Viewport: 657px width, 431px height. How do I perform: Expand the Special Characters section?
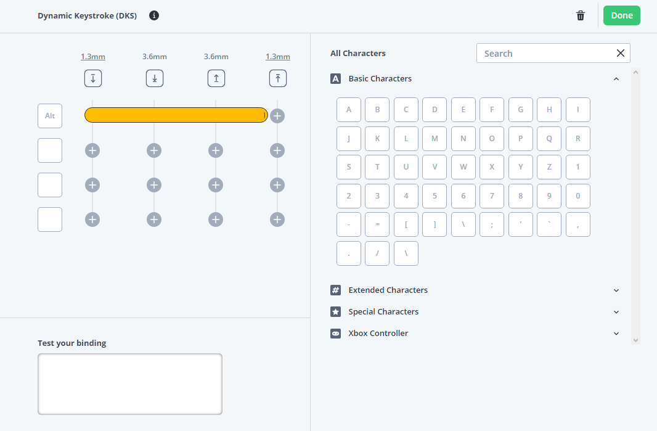616,312
